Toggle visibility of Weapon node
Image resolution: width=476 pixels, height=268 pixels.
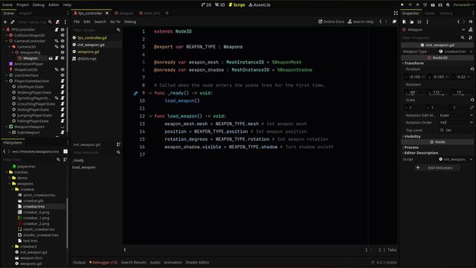tap(62, 58)
